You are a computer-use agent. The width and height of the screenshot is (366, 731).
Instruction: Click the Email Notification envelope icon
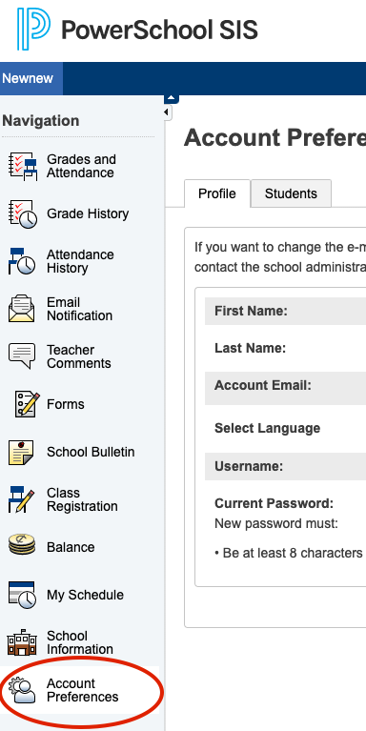click(22, 309)
